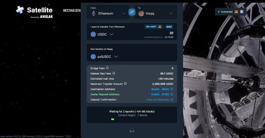Click the ADD ASSET button

(154, 27)
